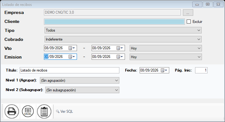The width and height of the screenshot is (225, 122).
Task: Click the Fecha date text 08/09/2026
Action: (149, 70)
